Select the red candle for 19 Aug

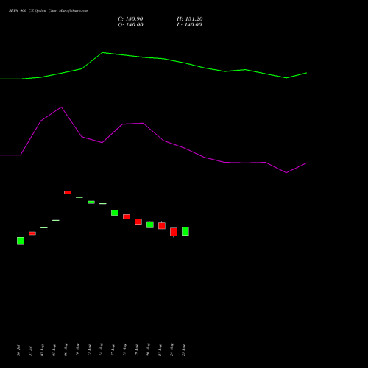[x=138, y=222]
